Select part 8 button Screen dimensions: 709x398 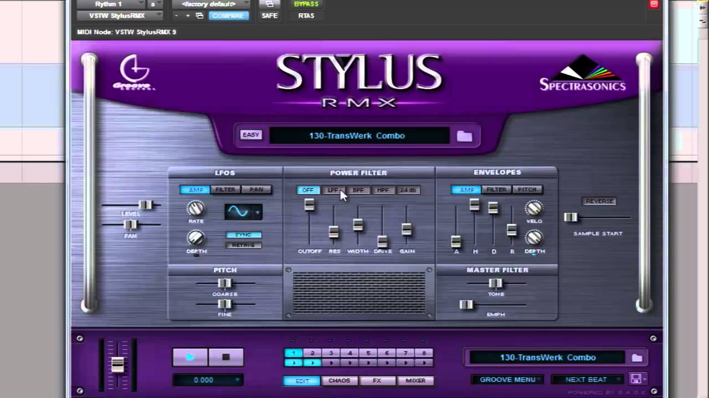[424, 353]
